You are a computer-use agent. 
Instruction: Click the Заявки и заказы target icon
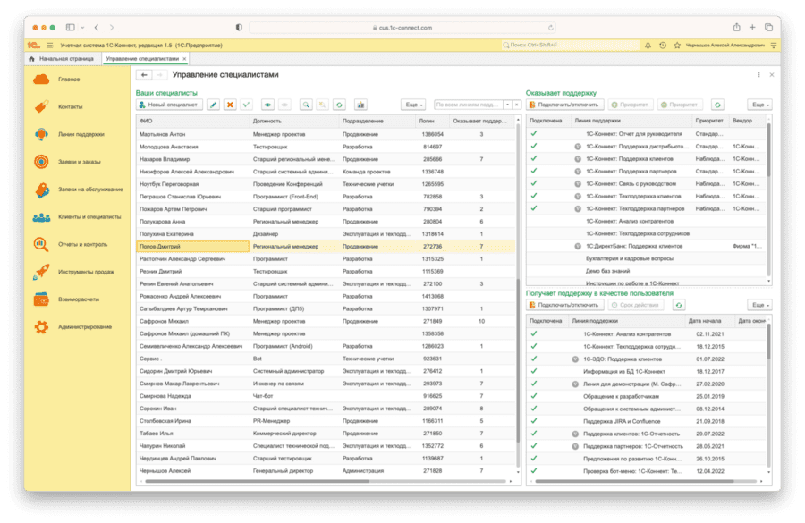(x=41, y=162)
